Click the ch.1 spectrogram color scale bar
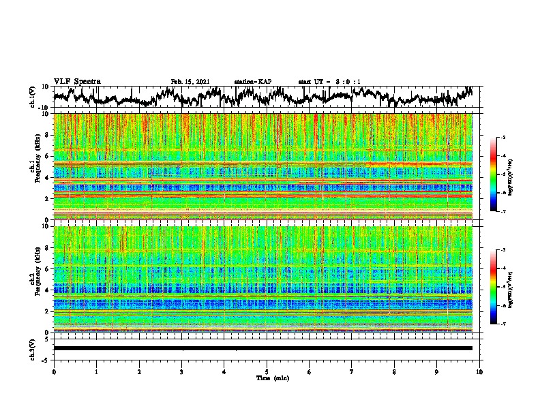 (493, 174)
